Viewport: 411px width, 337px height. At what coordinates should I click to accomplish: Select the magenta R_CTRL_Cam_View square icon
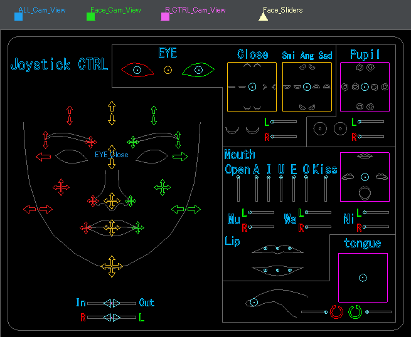pyautogui.click(x=165, y=16)
